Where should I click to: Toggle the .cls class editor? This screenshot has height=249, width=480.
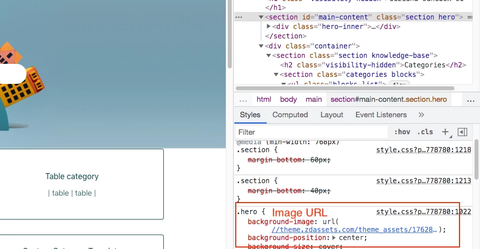(x=425, y=132)
